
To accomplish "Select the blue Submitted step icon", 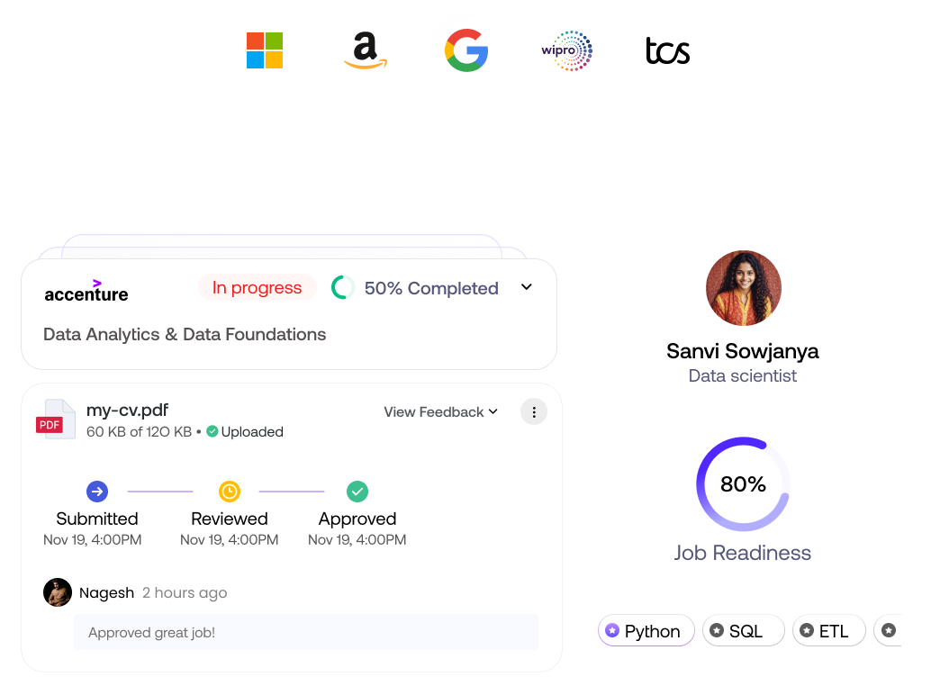I will coord(97,492).
